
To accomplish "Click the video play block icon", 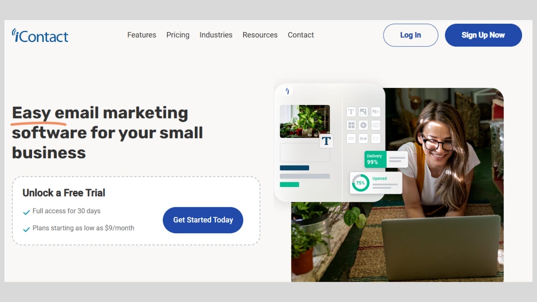I will coord(363,125).
